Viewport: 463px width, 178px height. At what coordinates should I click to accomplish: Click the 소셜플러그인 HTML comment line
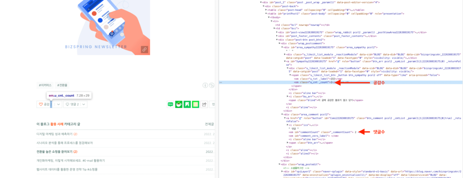pos(297,168)
